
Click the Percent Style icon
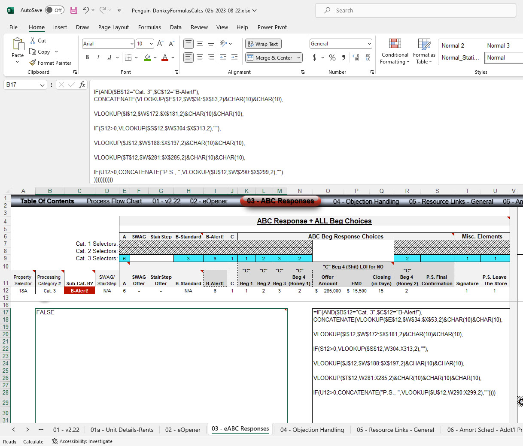(x=332, y=57)
